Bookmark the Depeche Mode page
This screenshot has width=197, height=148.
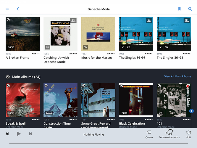[x=180, y=9]
